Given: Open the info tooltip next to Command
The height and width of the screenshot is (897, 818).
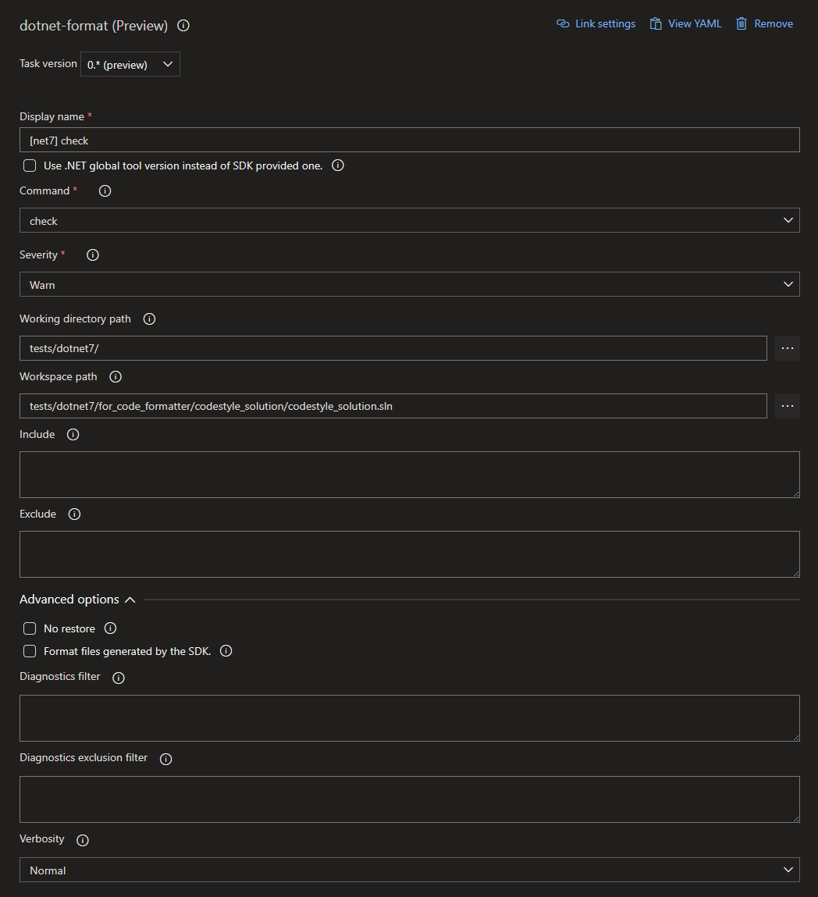Looking at the screenshot, I should pos(105,190).
